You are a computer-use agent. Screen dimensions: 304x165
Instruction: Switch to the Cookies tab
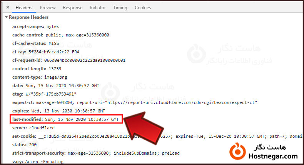pyautogui.click(x=143, y=8)
